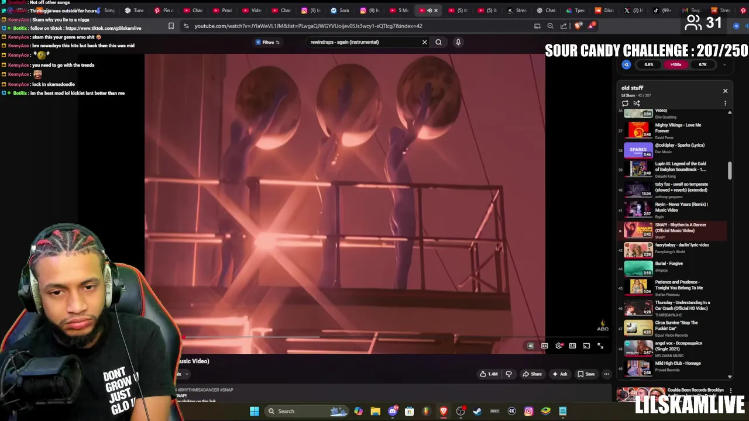Click the YouTube URL in the address bar
Viewport: 749px width, 421px height.
pyautogui.click(x=308, y=26)
